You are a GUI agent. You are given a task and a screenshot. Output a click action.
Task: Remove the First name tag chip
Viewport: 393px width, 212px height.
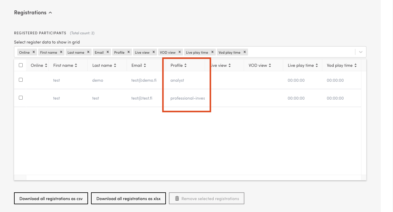(x=61, y=52)
